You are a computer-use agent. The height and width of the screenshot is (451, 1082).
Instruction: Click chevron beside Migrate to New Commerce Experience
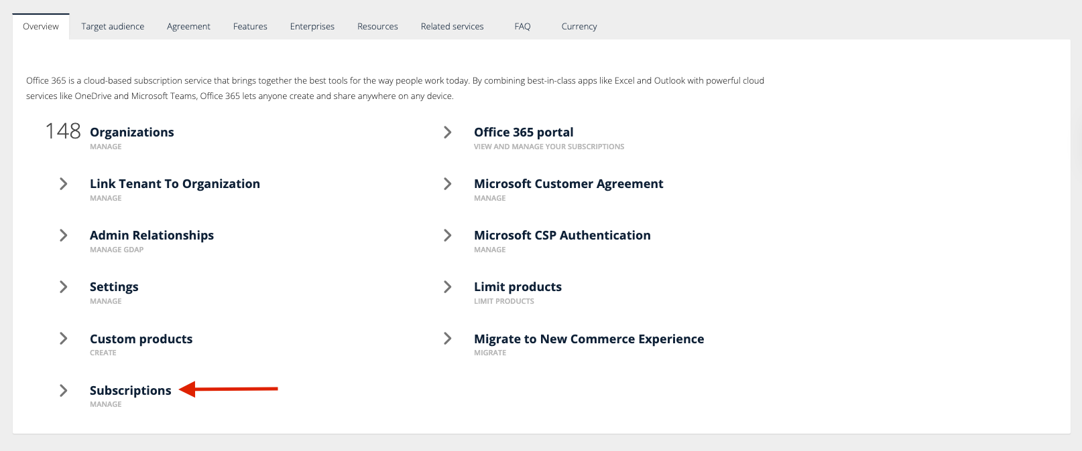448,339
